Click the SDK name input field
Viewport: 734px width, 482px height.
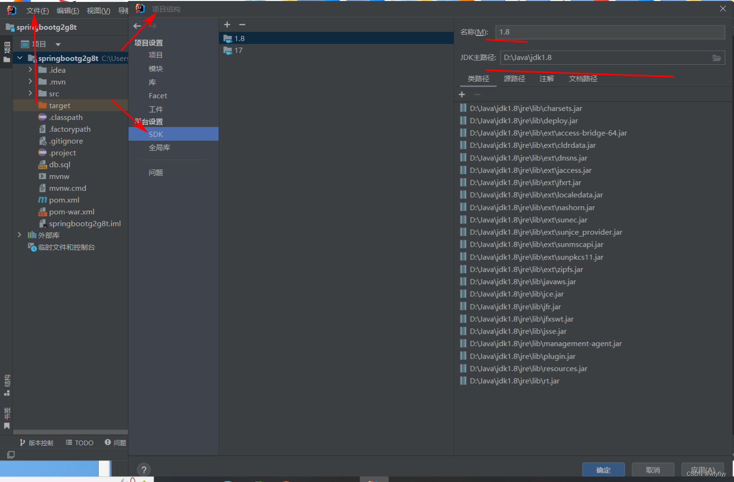tap(610, 32)
